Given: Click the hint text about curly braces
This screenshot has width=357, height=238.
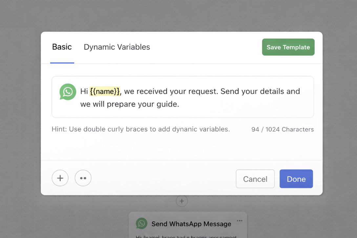Looking at the screenshot, I should (140, 129).
